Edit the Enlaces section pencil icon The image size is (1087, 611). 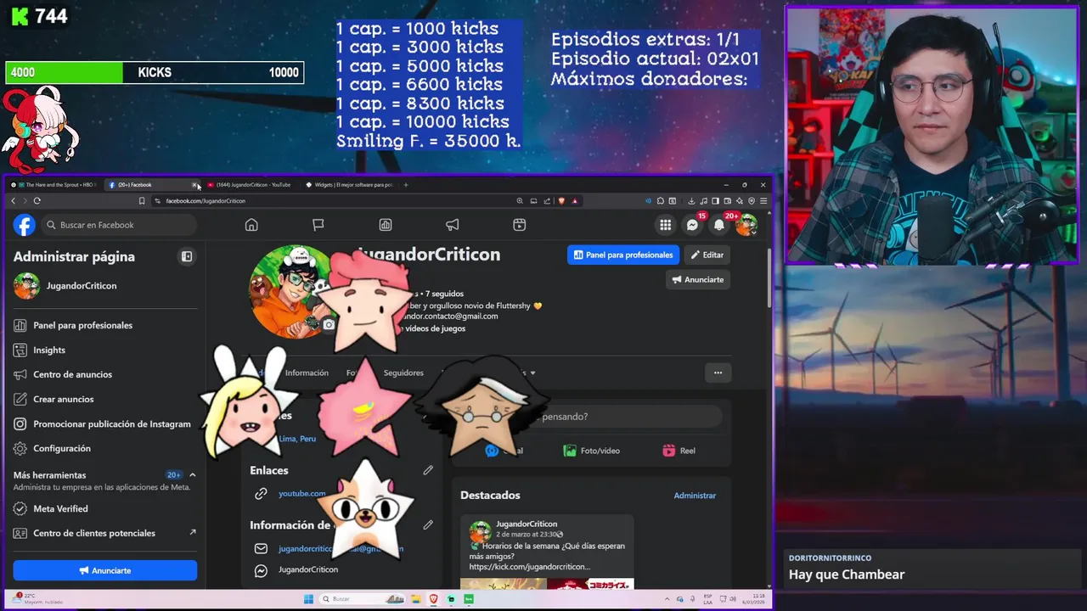click(x=428, y=470)
